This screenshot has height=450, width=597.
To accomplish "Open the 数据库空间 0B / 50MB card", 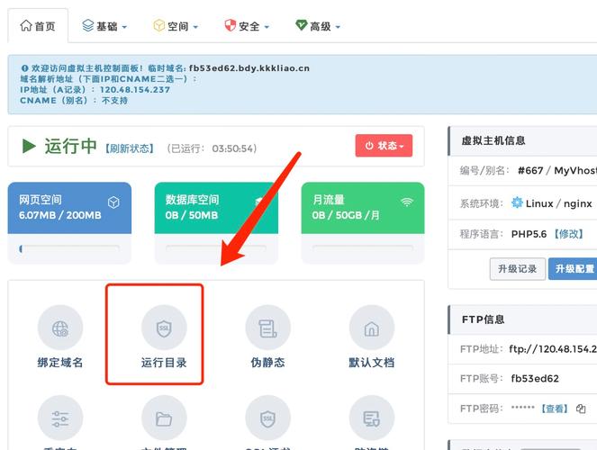I will pos(216,222).
